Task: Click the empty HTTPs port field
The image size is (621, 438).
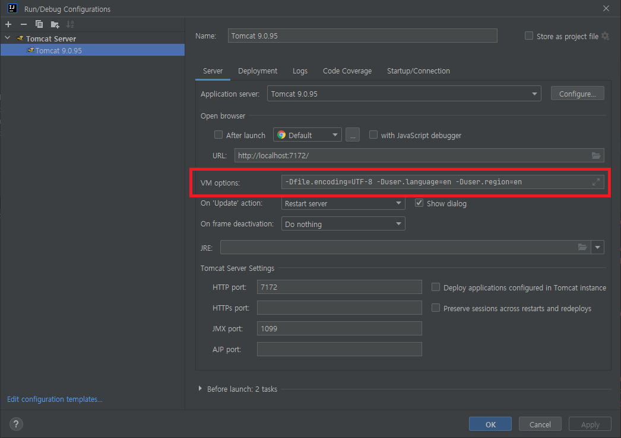Action: click(x=340, y=308)
